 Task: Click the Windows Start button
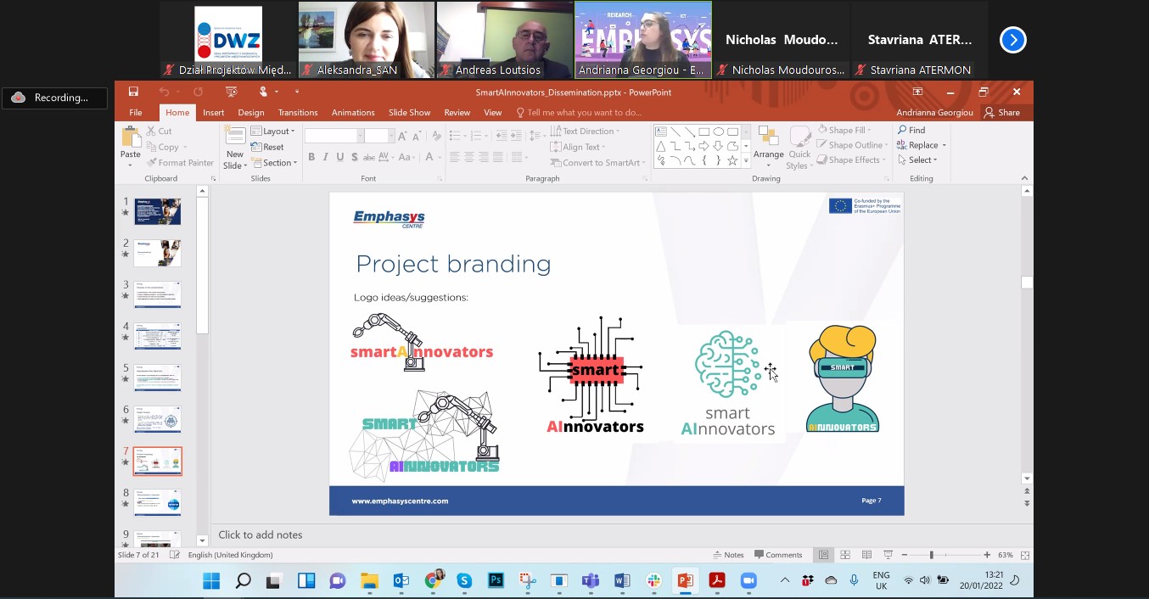pyautogui.click(x=211, y=580)
